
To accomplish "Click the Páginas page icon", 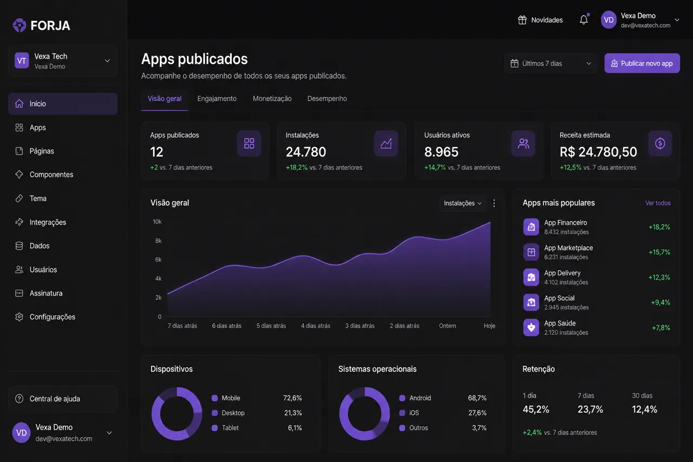I will [19, 151].
